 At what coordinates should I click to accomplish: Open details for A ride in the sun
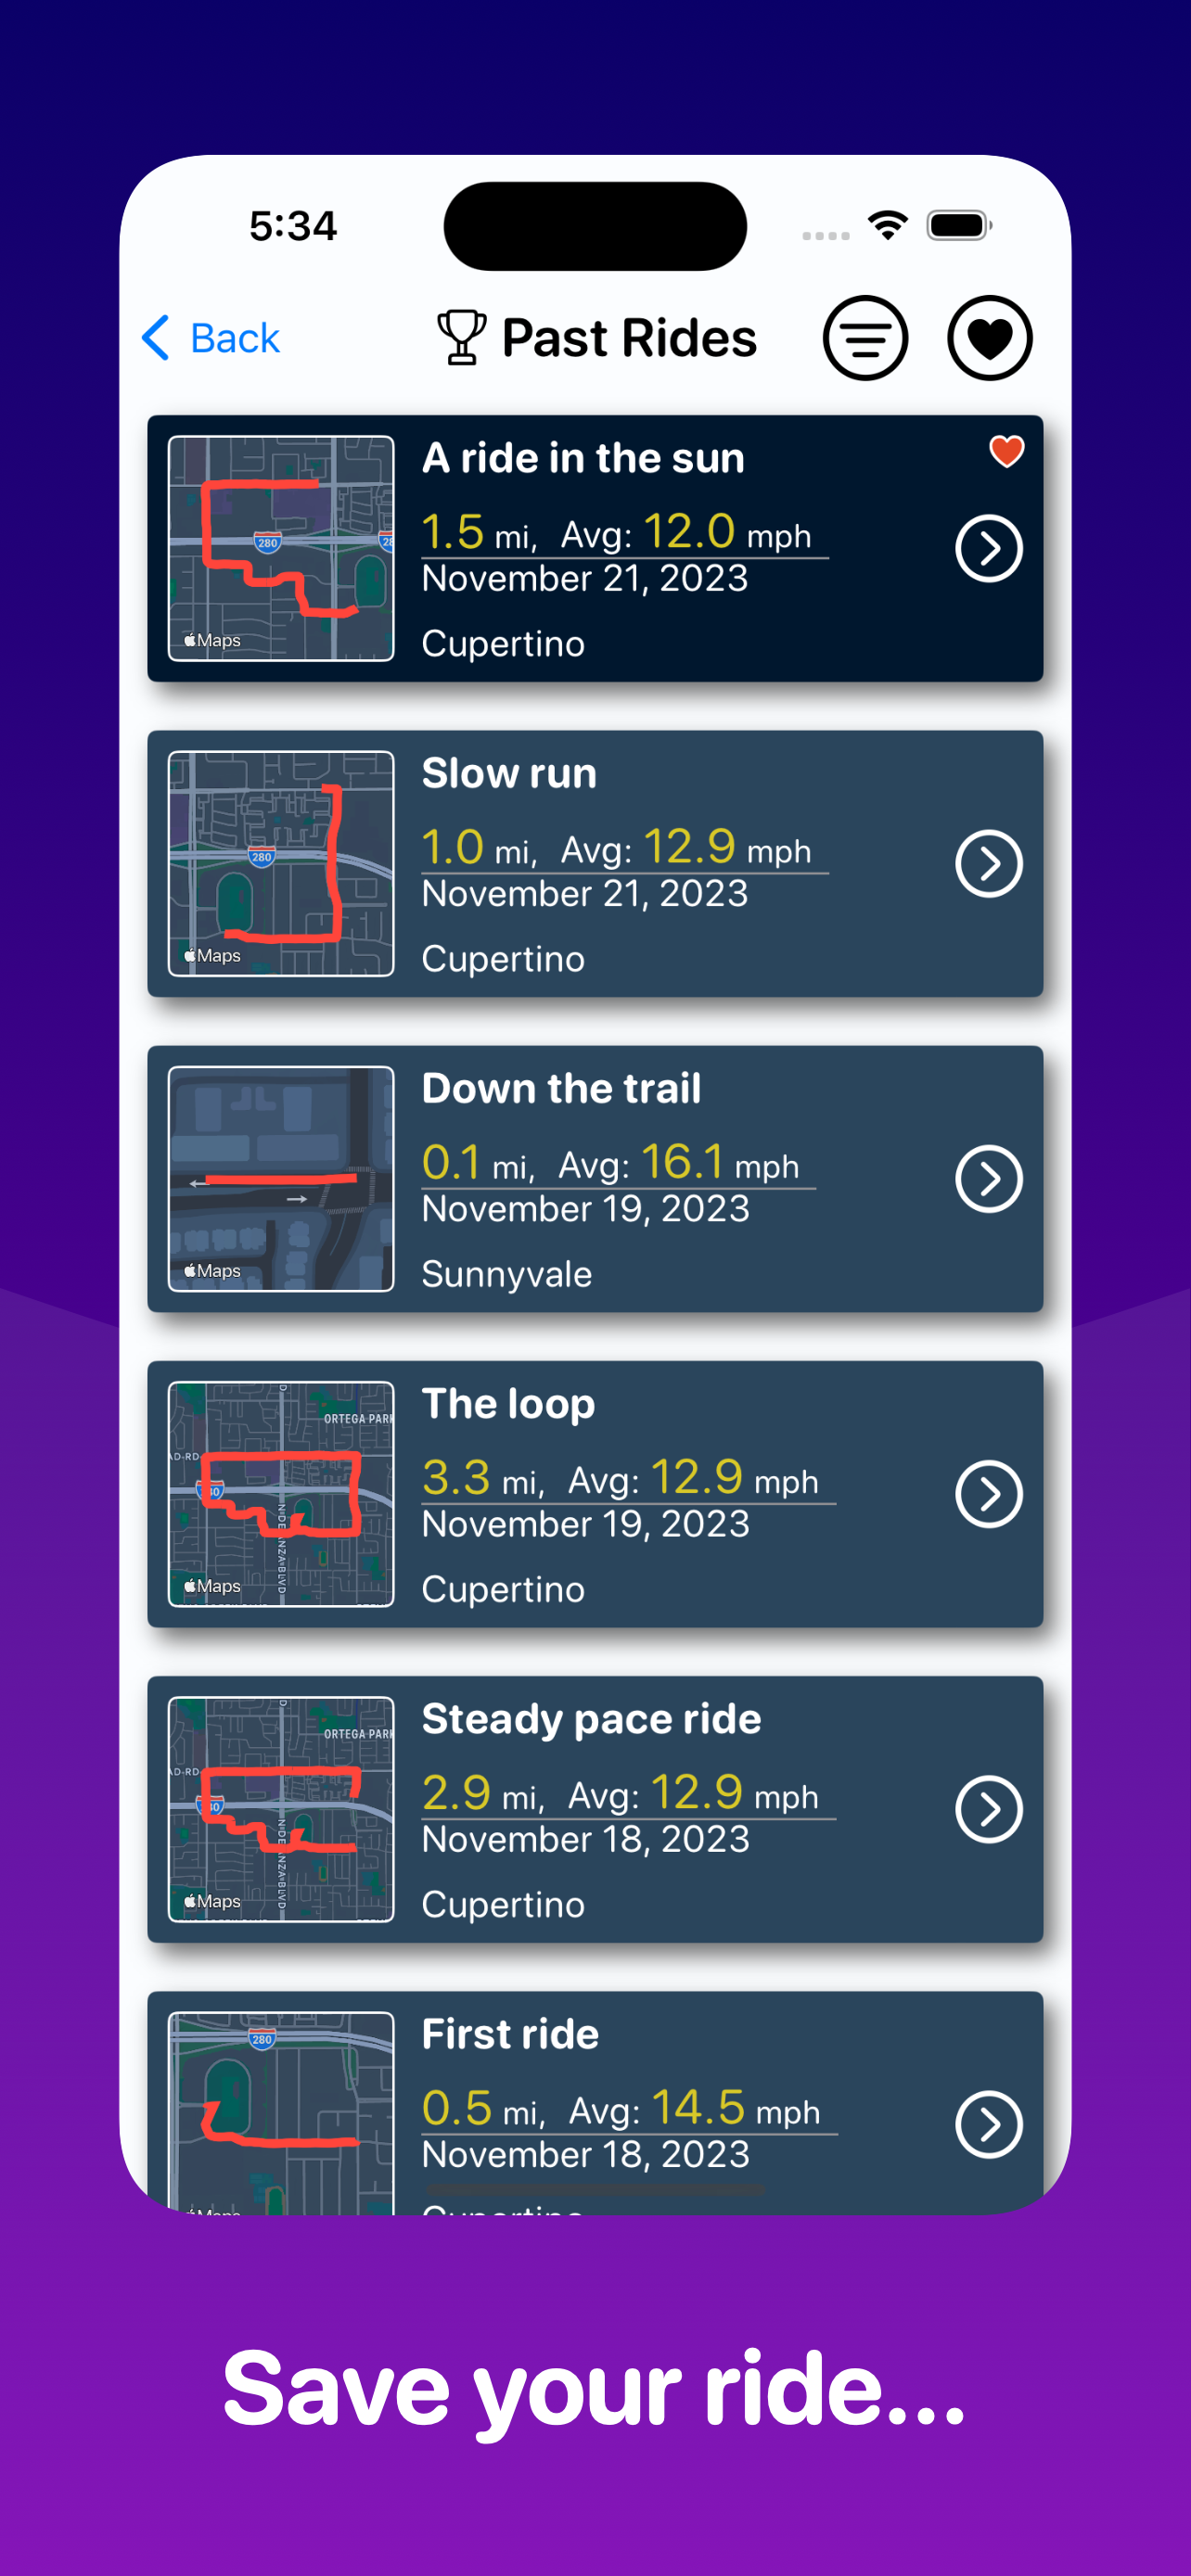(988, 548)
